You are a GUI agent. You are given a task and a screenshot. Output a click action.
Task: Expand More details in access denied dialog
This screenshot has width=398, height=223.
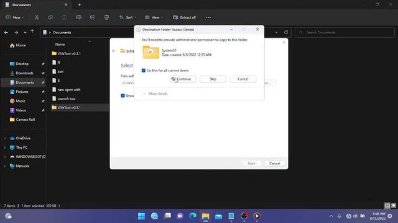[155, 94]
